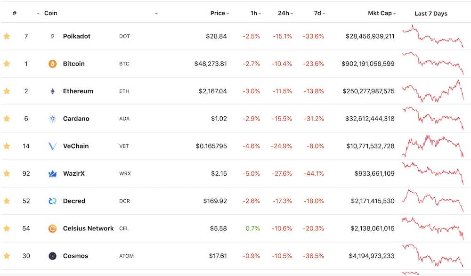Sort the table by Coin name

pos(51,13)
